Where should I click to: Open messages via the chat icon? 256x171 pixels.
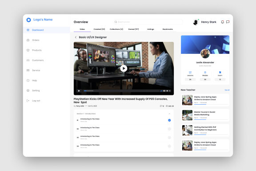(x=228, y=22)
